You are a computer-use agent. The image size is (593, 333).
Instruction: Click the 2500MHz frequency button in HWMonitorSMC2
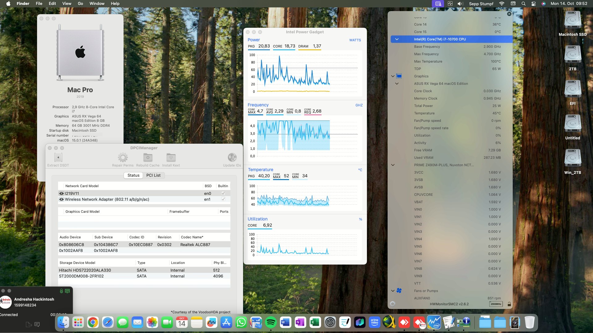tap(496, 304)
